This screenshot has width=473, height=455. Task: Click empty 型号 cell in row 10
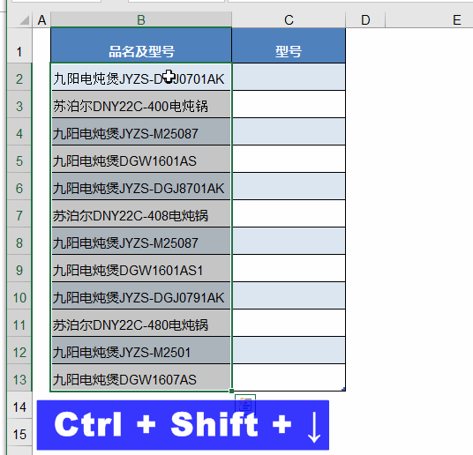coord(289,296)
